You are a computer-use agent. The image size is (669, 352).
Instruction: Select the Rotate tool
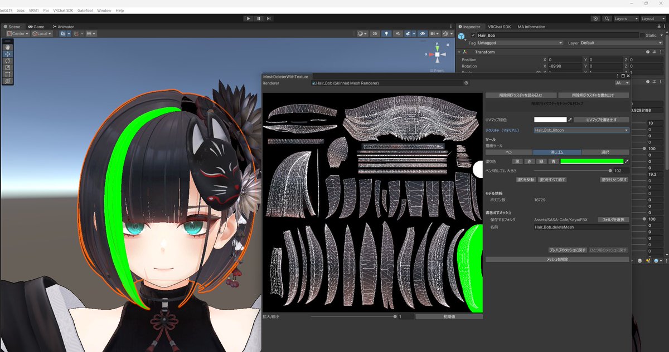8,61
